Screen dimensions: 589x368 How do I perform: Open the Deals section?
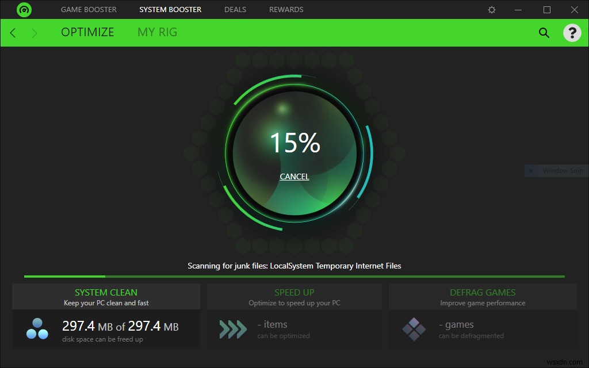235,9
